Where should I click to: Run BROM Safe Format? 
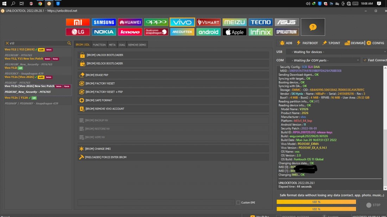(x=173, y=100)
